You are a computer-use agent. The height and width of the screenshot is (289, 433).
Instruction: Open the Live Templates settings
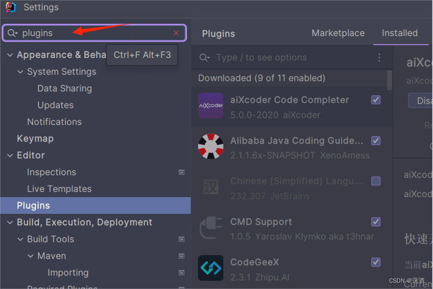click(59, 189)
